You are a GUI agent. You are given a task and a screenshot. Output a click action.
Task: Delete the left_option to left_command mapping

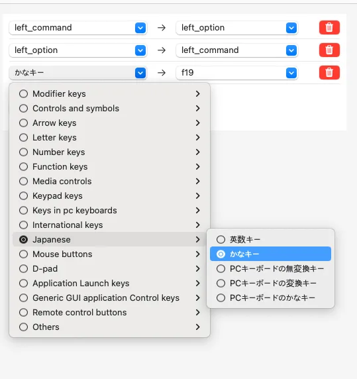[329, 50]
